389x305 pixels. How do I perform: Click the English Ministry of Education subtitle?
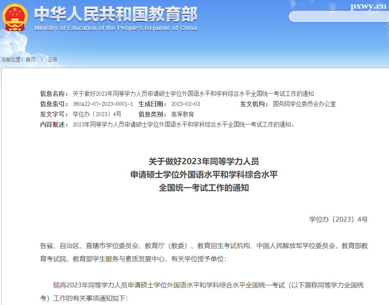116,28
